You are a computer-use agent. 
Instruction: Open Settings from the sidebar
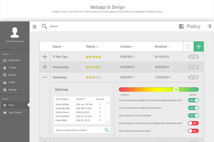(x=12, y=89)
